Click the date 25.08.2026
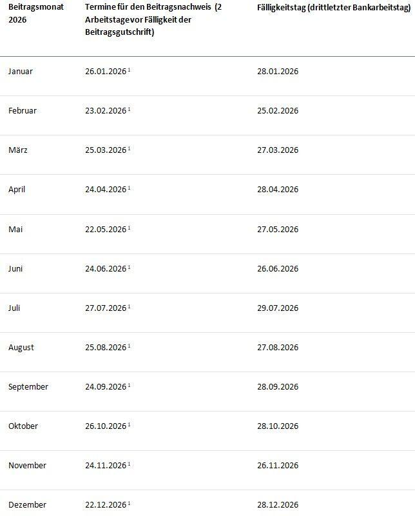This screenshot has height=516, width=415. point(106,347)
